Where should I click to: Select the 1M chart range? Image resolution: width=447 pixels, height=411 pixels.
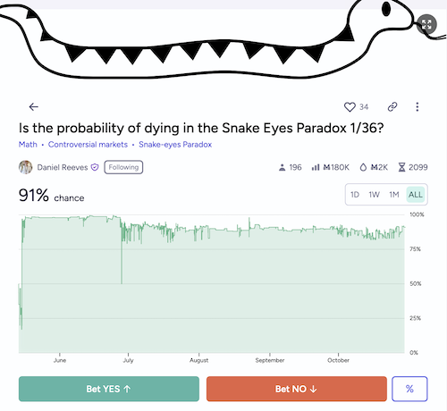tap(394, 195)
